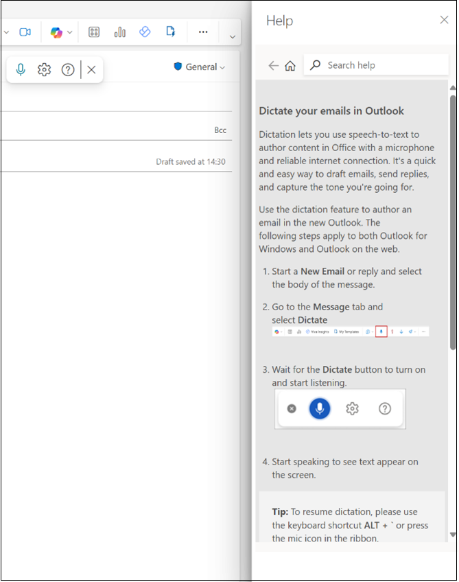Click the Help pane title

coord(279,21)
